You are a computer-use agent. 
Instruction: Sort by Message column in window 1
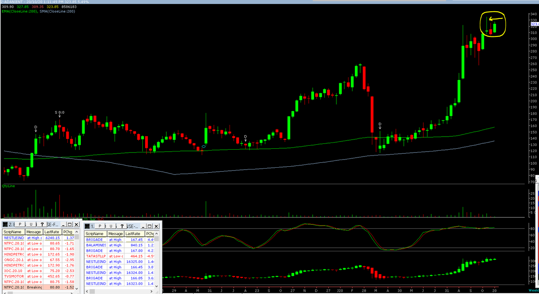coord(115,234)
